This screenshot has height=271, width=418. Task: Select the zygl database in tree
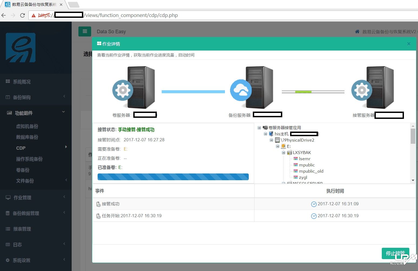pos(303,177)
